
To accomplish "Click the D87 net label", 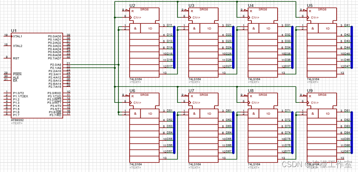I will (347, 152).
